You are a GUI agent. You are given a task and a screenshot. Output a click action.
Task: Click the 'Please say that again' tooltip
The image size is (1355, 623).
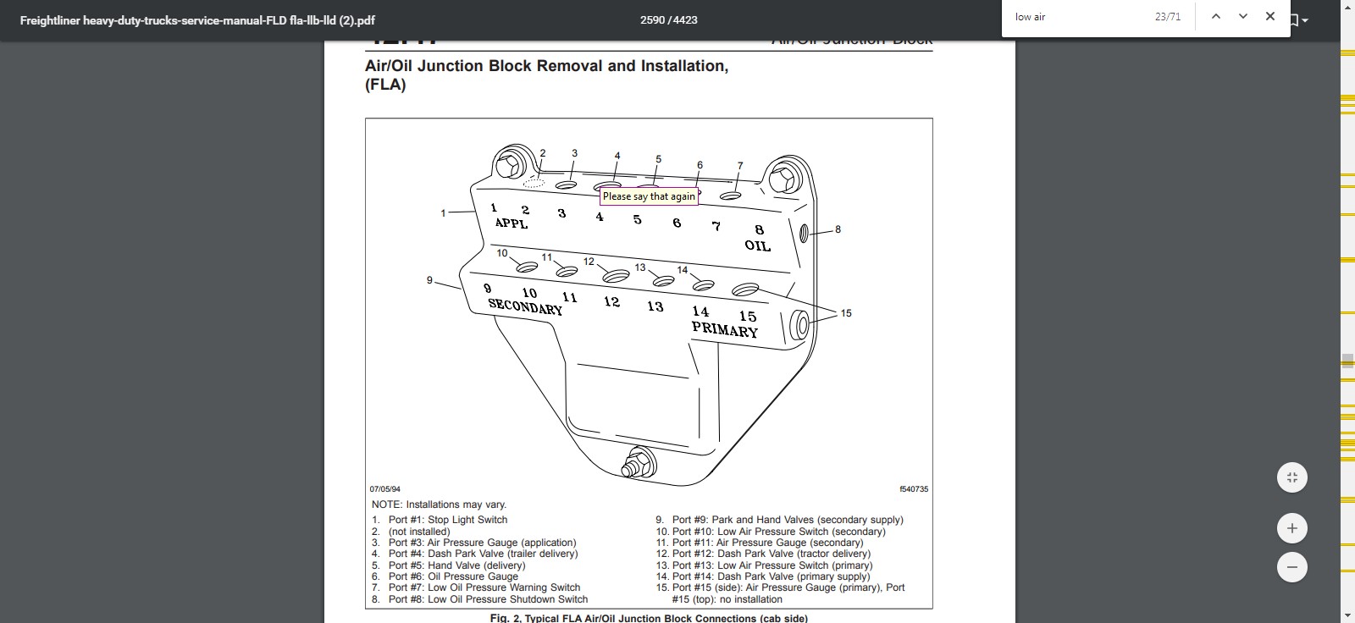click(x=649, y=196)
